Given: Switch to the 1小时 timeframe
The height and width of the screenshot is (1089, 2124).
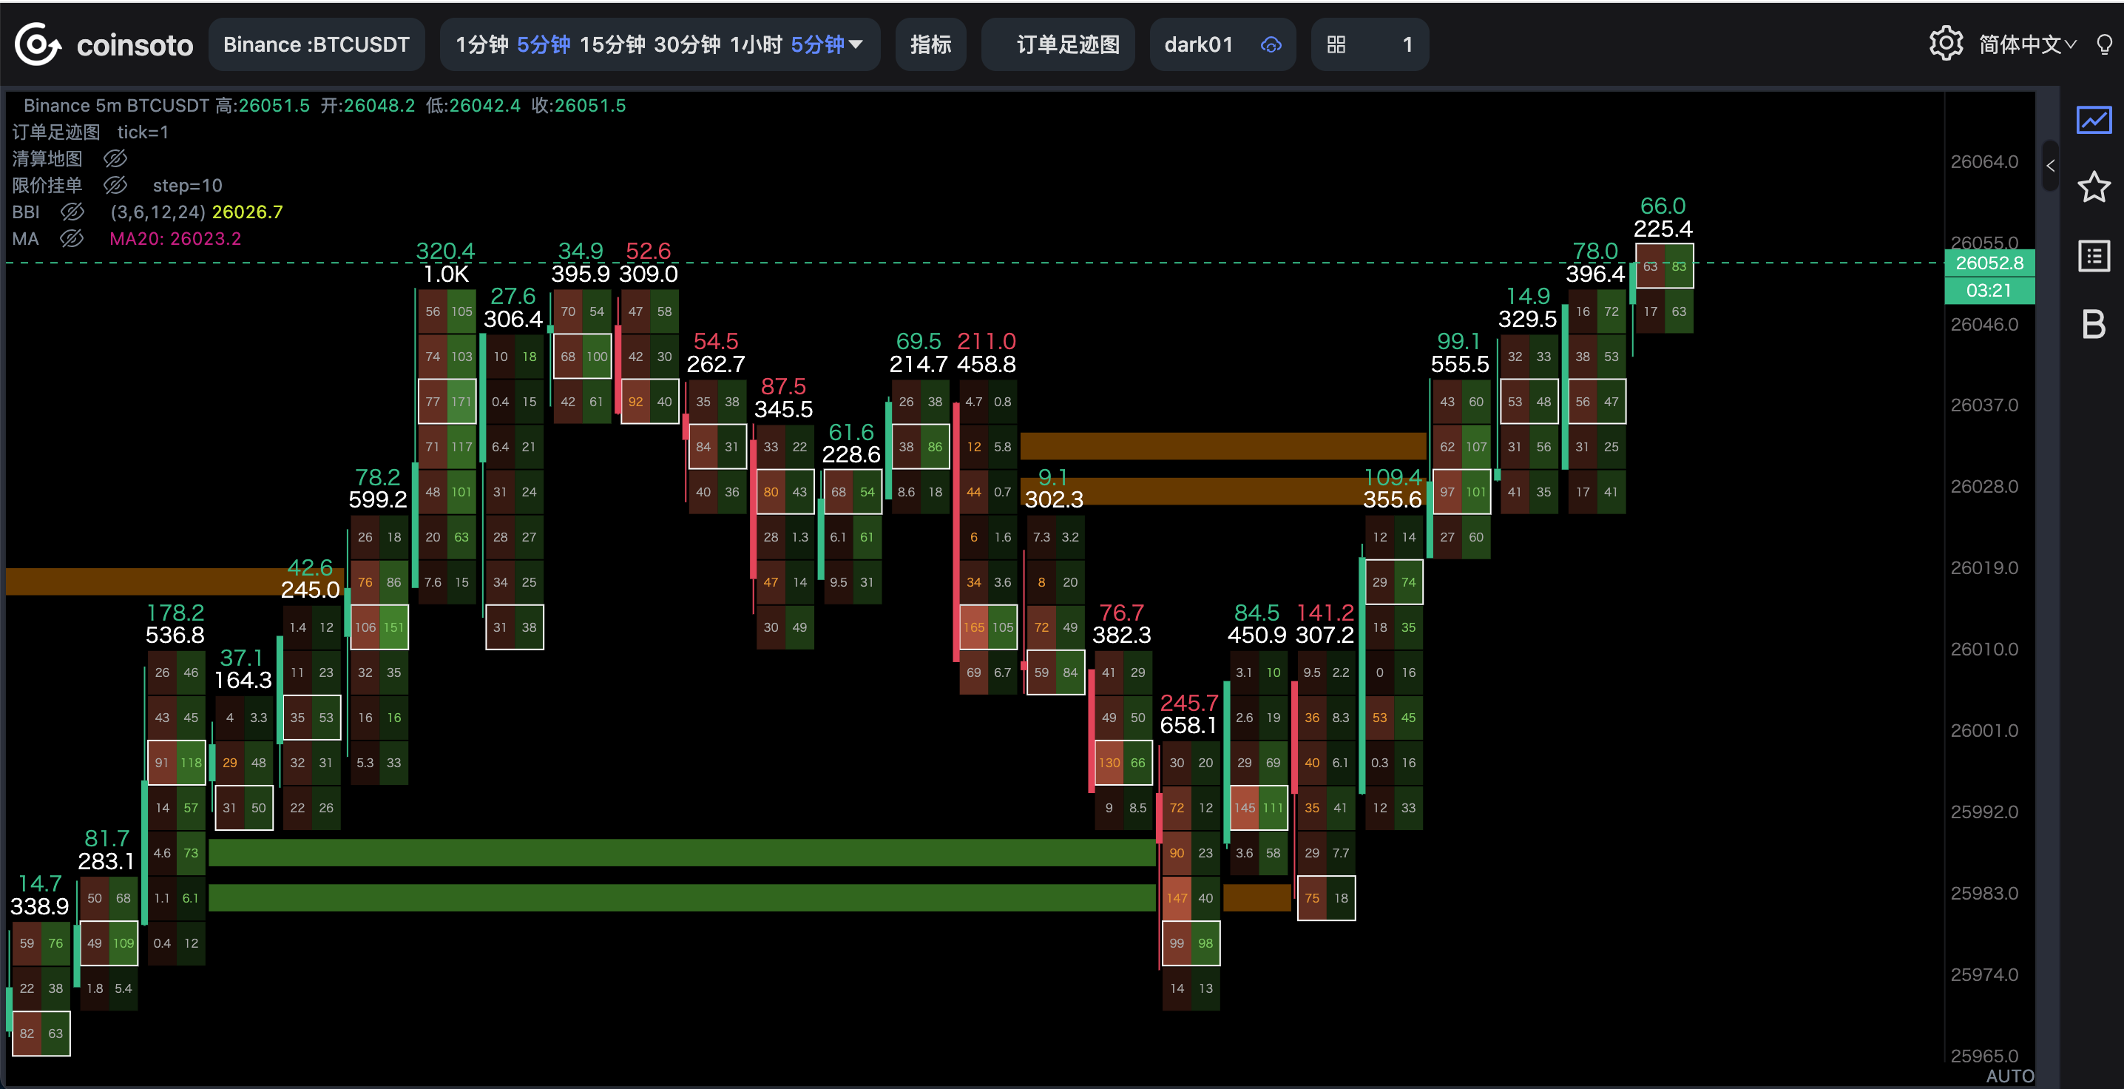Looking at the screenshot, I should [x=755, y=44].
